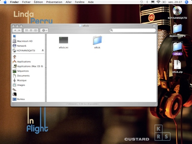Click the Wi-Fi status icon
The width and height of the screenshot is (192, 144).
coord(158,2)
